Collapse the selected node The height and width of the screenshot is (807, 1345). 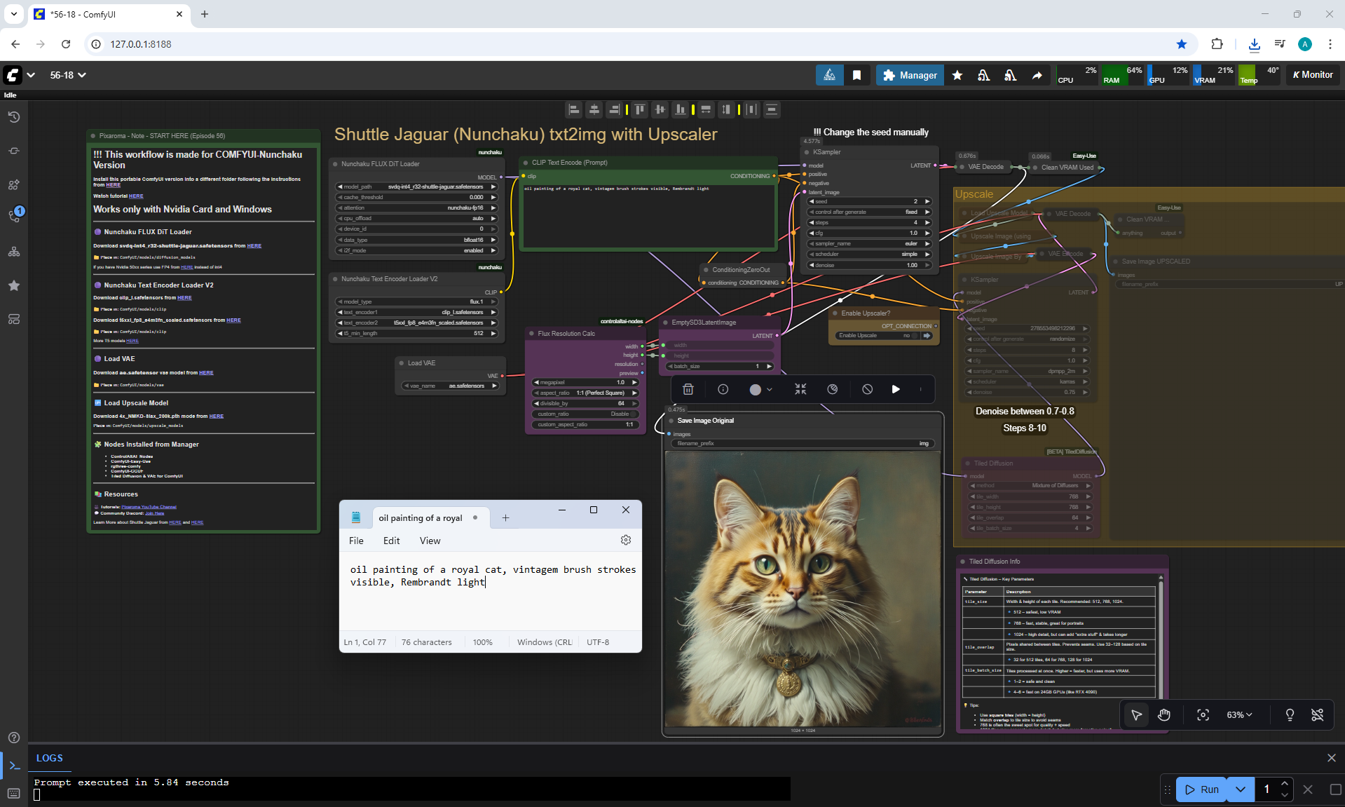(x=800, y=389)
